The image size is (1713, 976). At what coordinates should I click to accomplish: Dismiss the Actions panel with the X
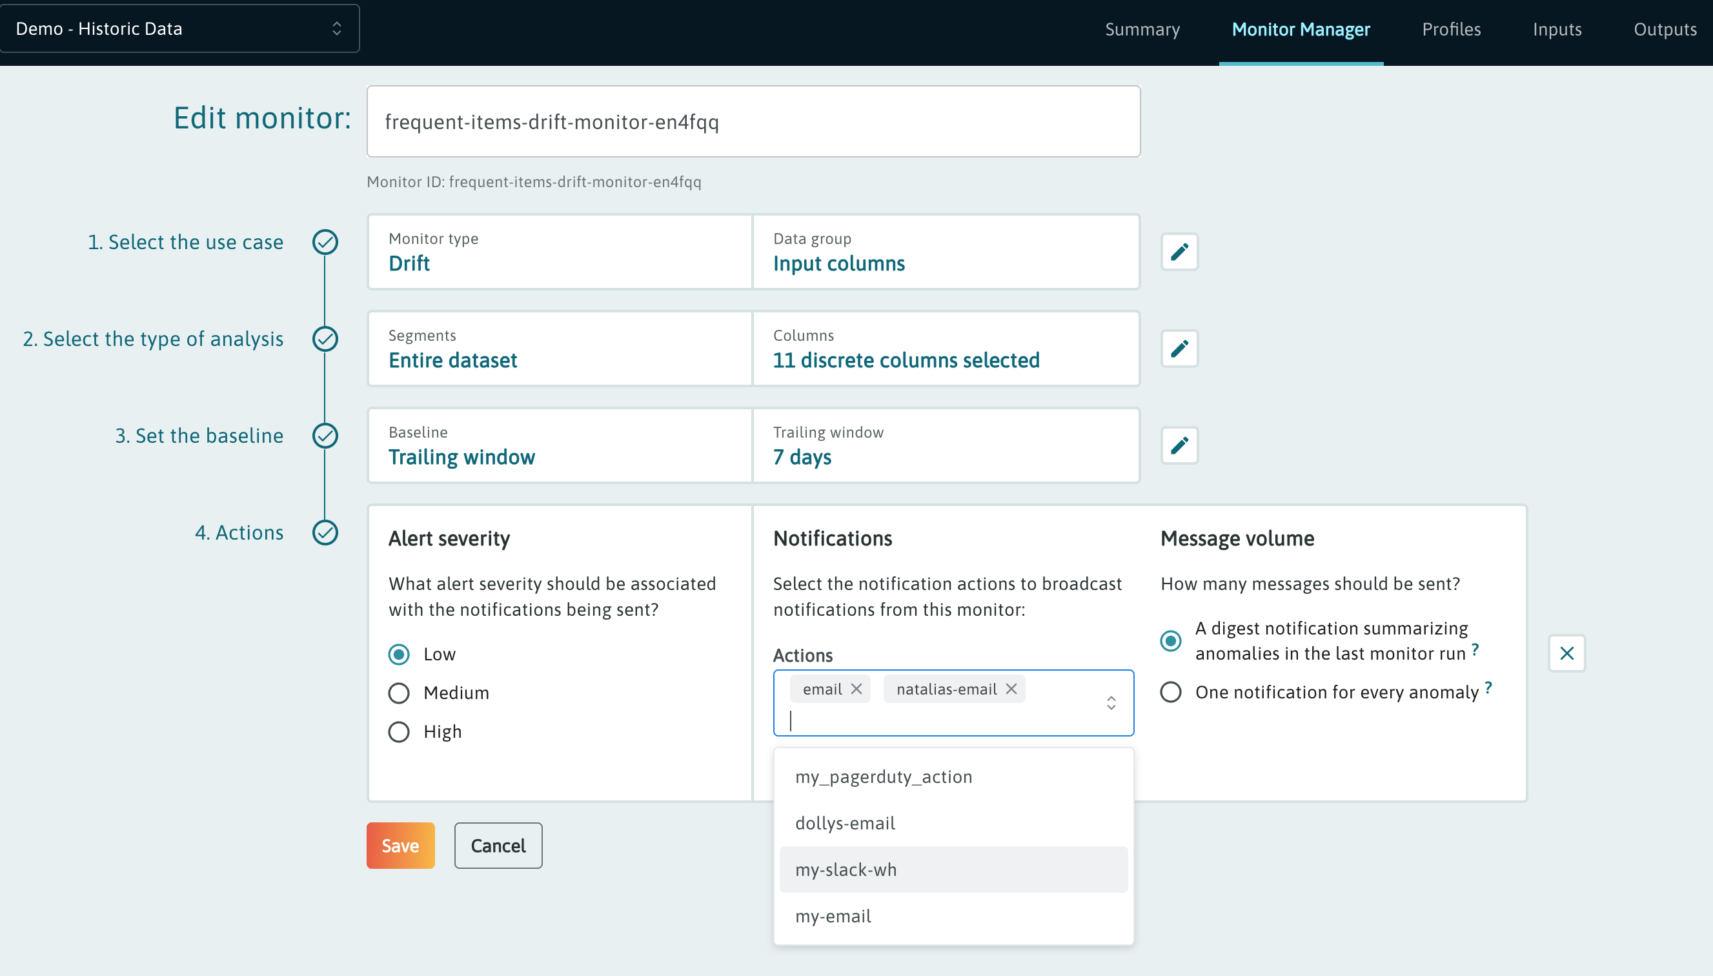pyautogui.click(x=1567, y=653)
